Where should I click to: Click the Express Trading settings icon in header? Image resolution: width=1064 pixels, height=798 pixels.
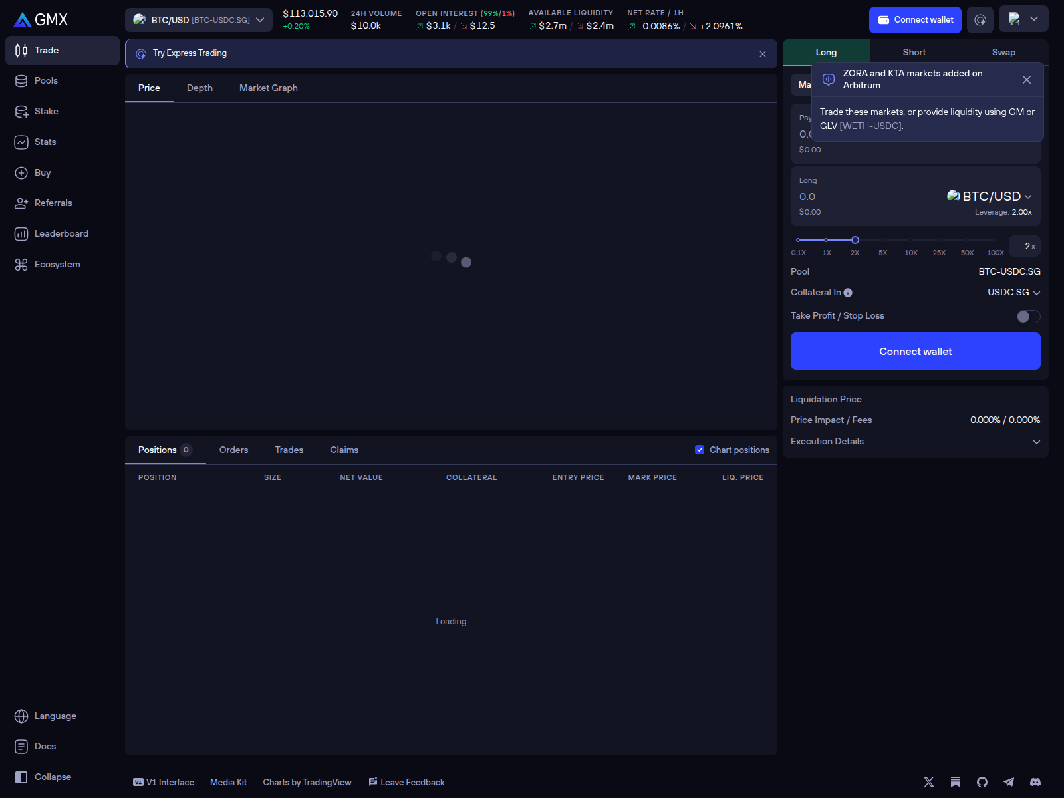[980, 20]
